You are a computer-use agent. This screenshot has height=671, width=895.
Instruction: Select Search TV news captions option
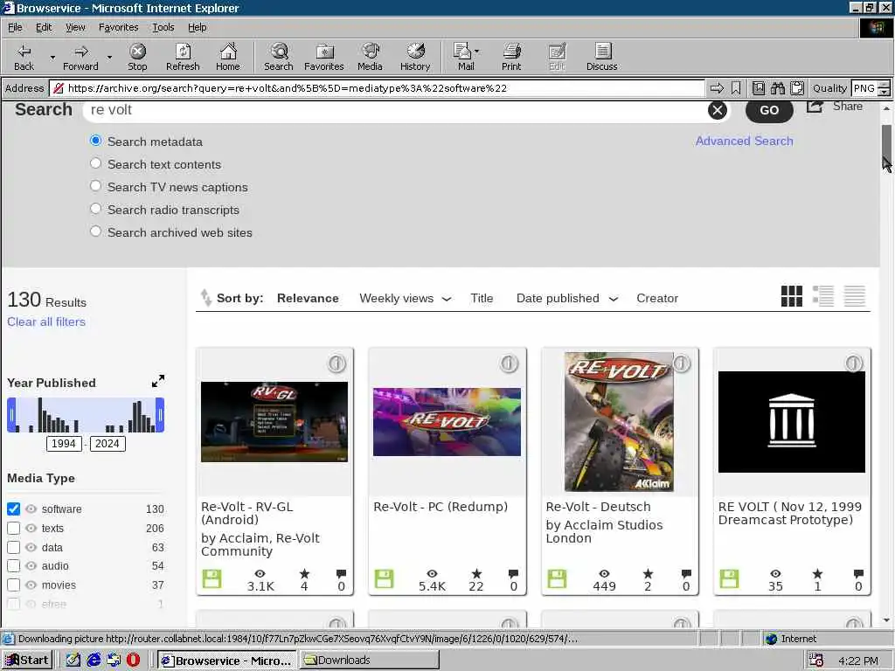(x=96, y=186)
